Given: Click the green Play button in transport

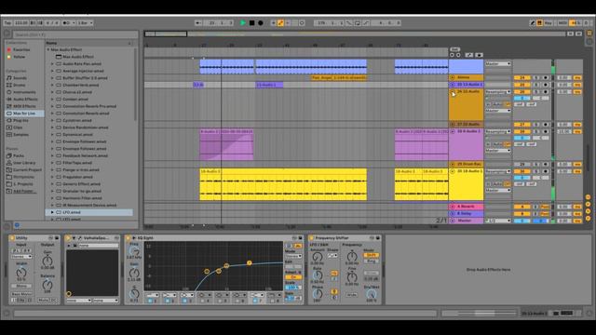Looking at the screenshot, I should [243, 22].
